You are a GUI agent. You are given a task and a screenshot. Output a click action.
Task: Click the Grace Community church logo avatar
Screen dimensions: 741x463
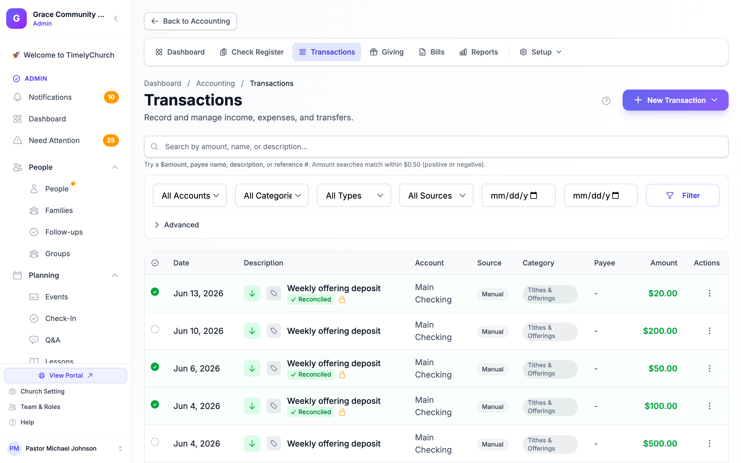pyautogui.click(x=16, y=18)
